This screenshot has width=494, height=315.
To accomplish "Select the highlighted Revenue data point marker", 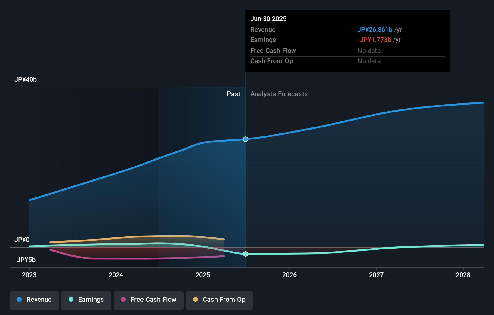I will (245, 139).
